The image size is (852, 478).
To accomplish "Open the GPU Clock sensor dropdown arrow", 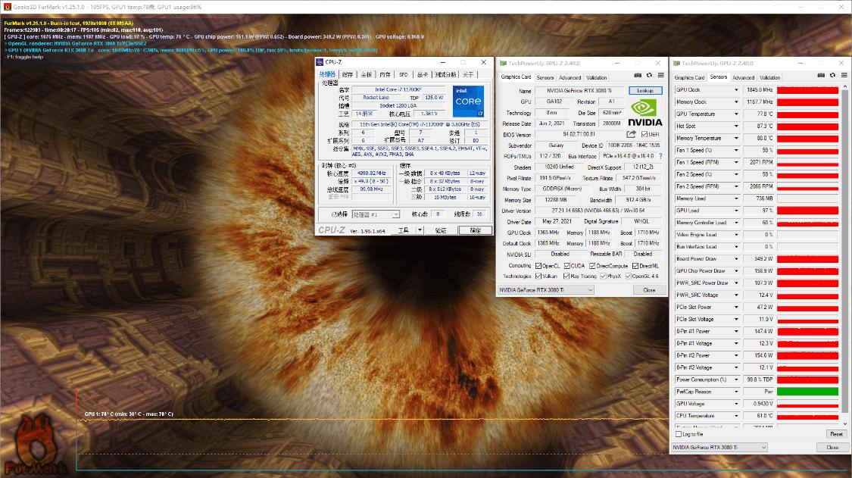I will pyautogui.click(x=736, y=89).
